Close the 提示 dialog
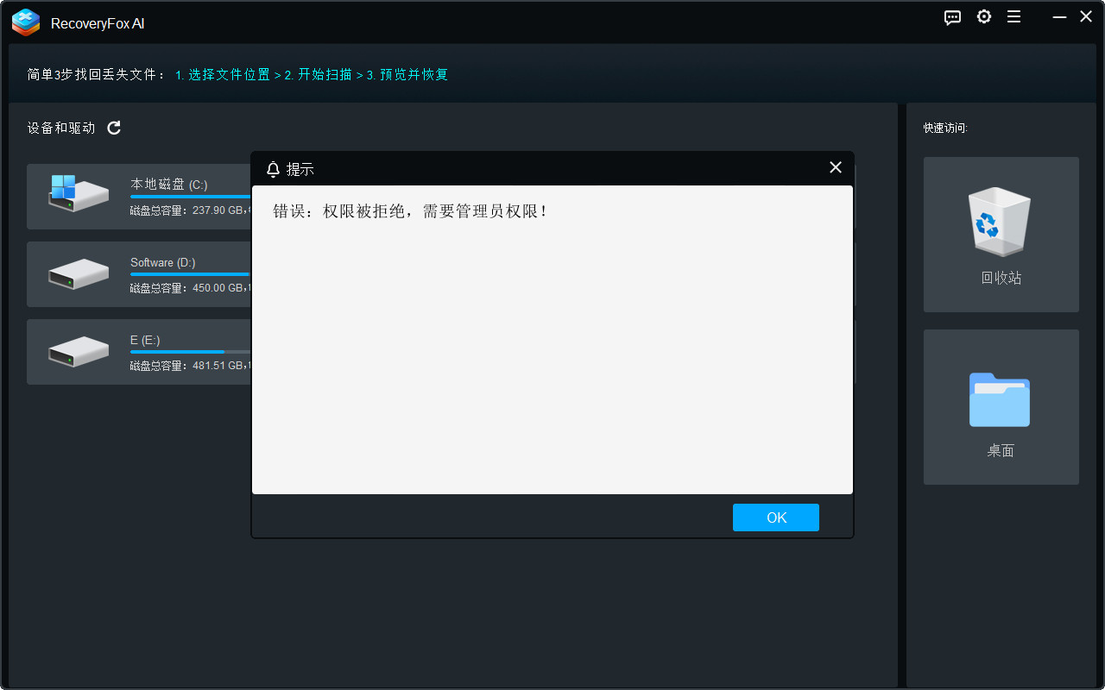The height and width of the screenshot is (690, 1105). pos(835,167)
